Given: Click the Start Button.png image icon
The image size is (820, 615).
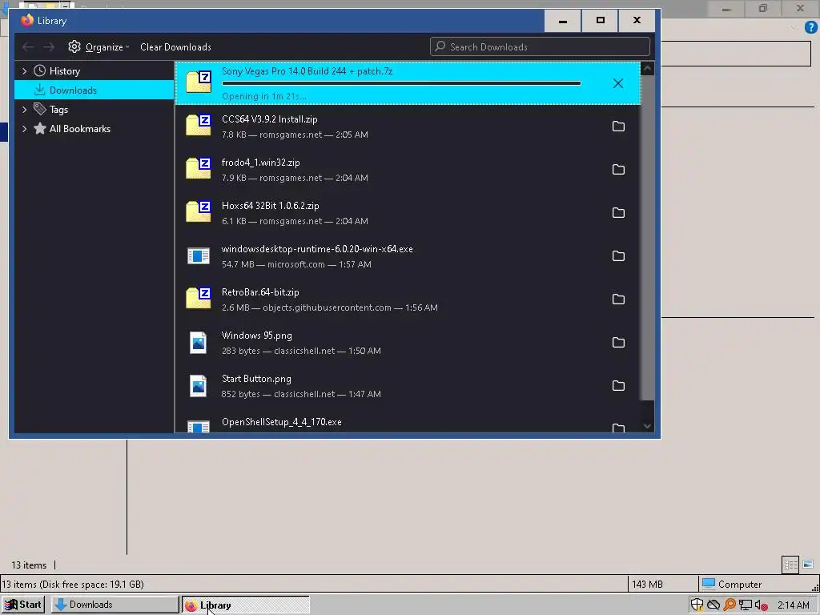Looking at the screenshot, I should [199, 386].
